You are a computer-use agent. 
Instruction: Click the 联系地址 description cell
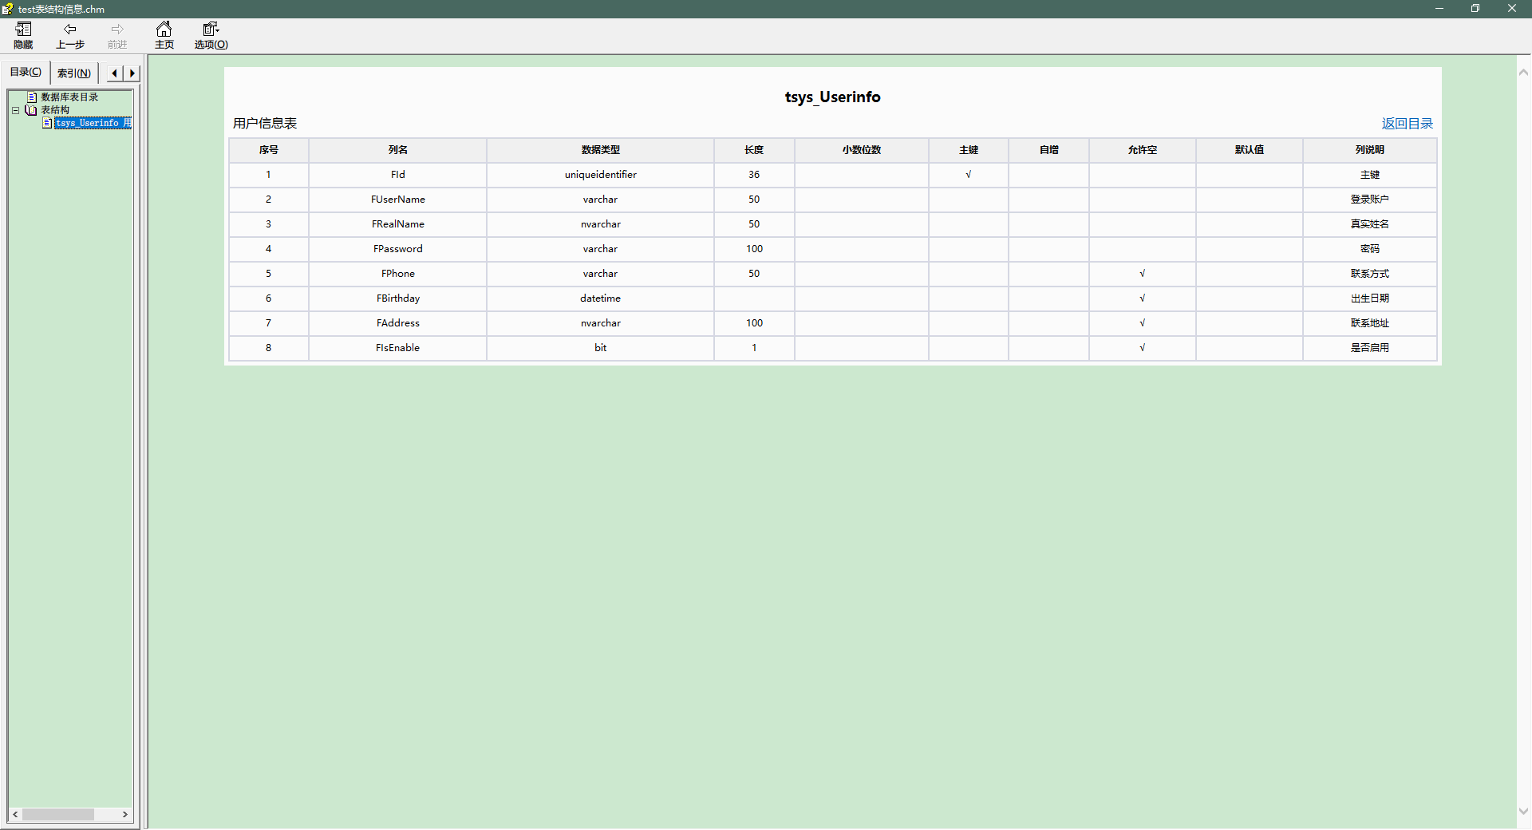point(1370,323)
